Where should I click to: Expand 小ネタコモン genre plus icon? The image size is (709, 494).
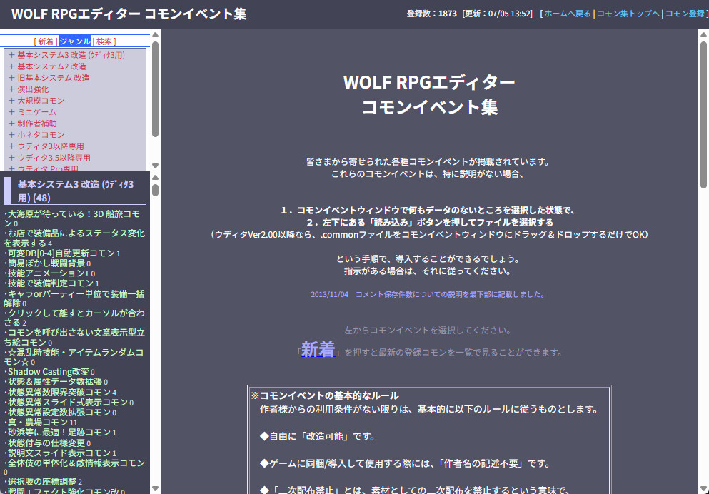click(x=11, y=135)
